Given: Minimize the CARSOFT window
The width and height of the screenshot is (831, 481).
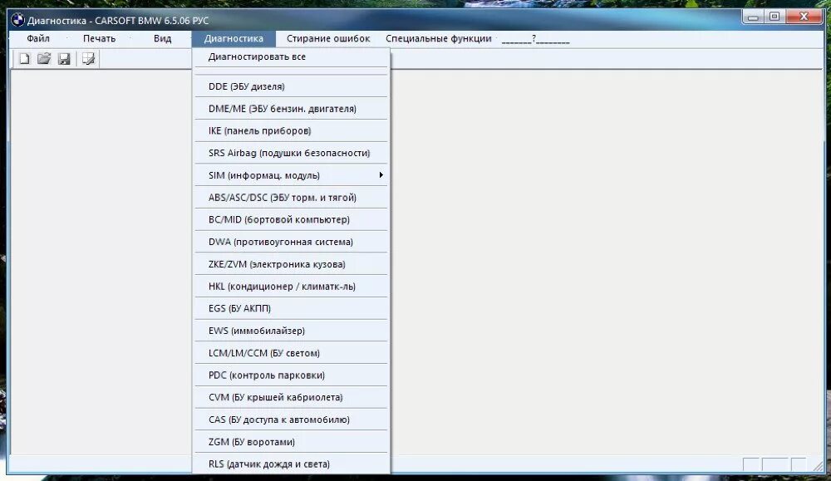Looking at the screenshot, I should click(x=753, y=17).
